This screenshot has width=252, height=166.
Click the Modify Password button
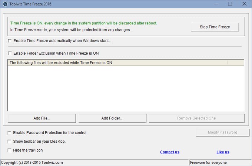[222, 132]
